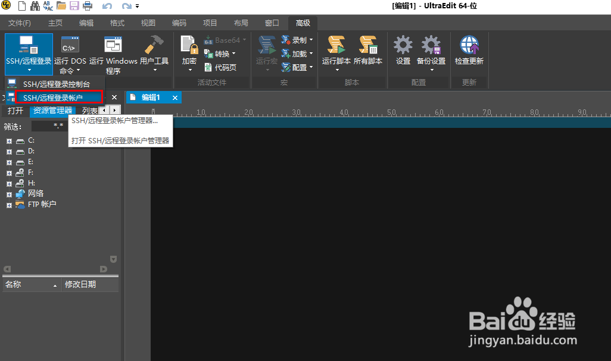Expand the 网络 network node
Image resolution: width=611 pixels, height=361 pixels.
click(x=9, y=194)
